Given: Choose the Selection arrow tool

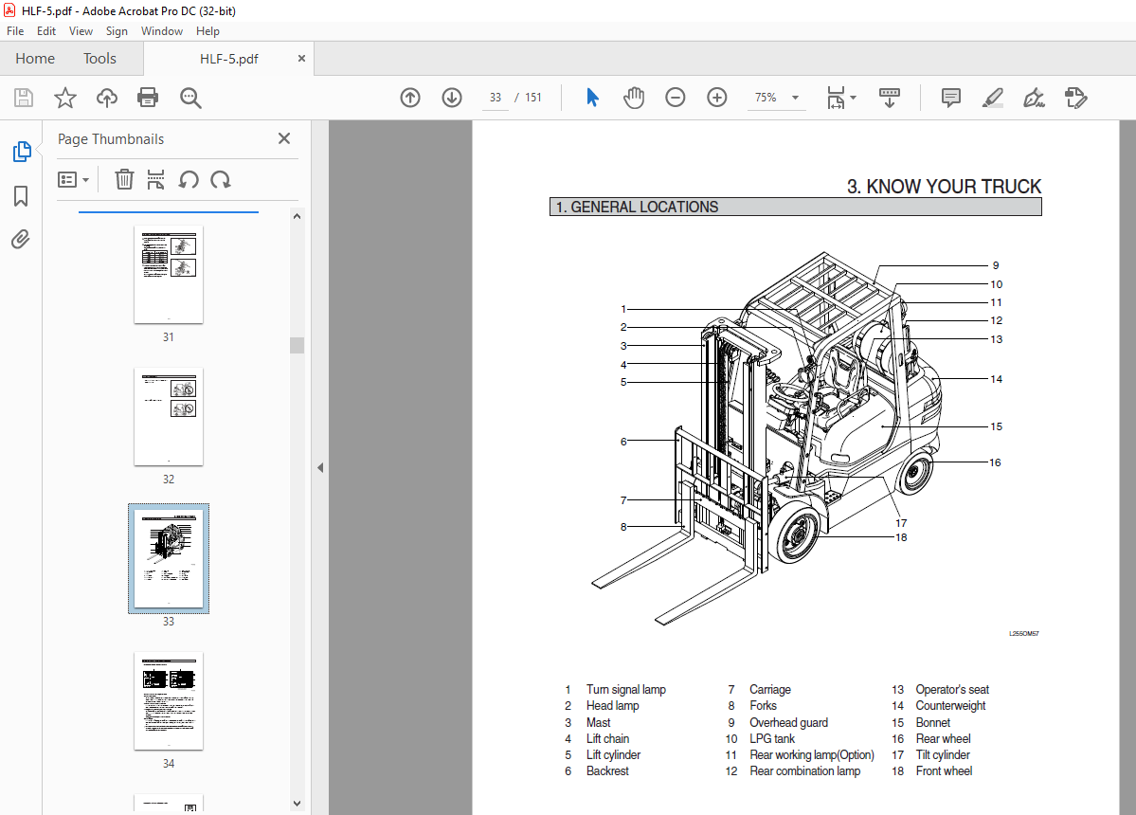Looking at the screenshot, I should (x=592, y=97).
